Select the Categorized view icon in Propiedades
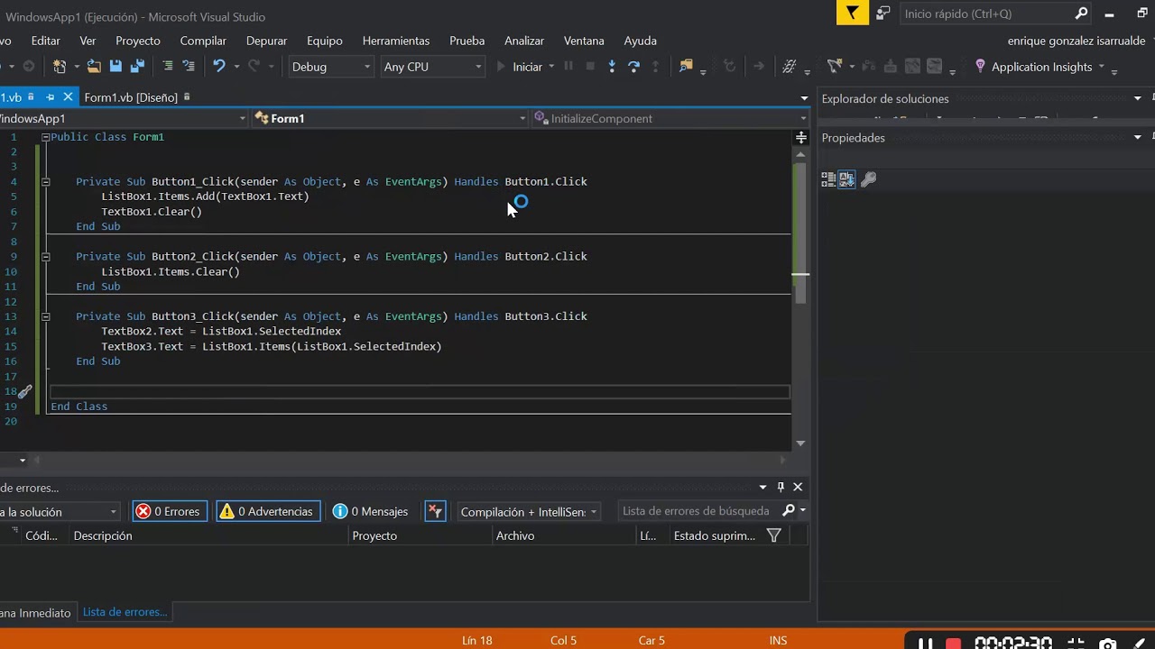1155x649 pixels. [x=828, y=180]
